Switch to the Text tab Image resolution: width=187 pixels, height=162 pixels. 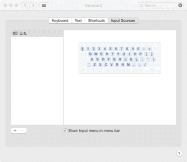(x=78, y=20)
